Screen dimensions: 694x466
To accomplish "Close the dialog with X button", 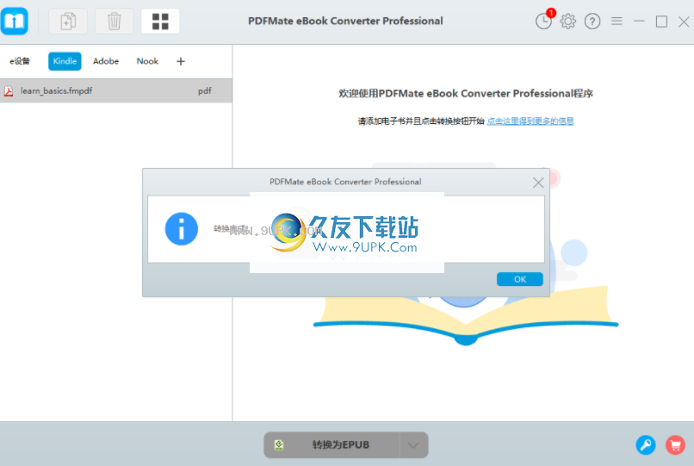I will (538, 183).
